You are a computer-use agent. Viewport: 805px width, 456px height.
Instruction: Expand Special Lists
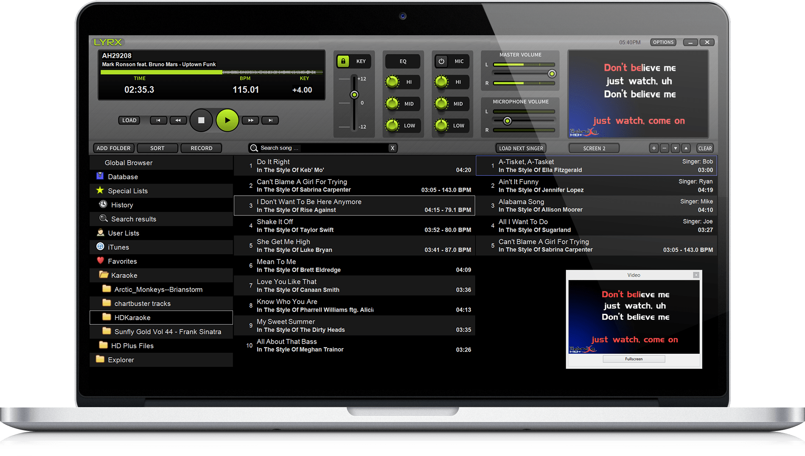[161, 191]
